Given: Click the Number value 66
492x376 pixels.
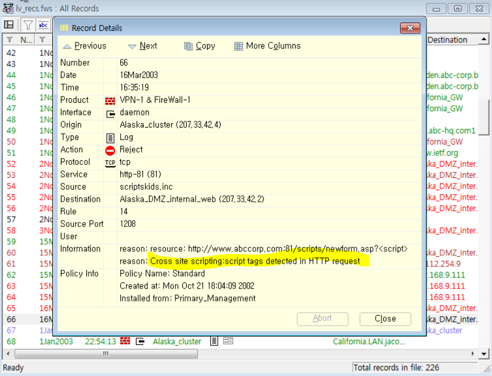Looking at the screenshot, I should pos(124,63).
